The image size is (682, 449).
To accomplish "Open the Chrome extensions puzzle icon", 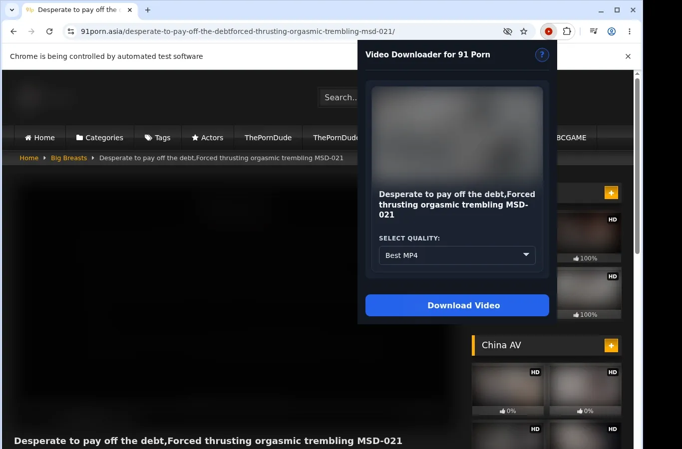I will [x=567, y=31].
